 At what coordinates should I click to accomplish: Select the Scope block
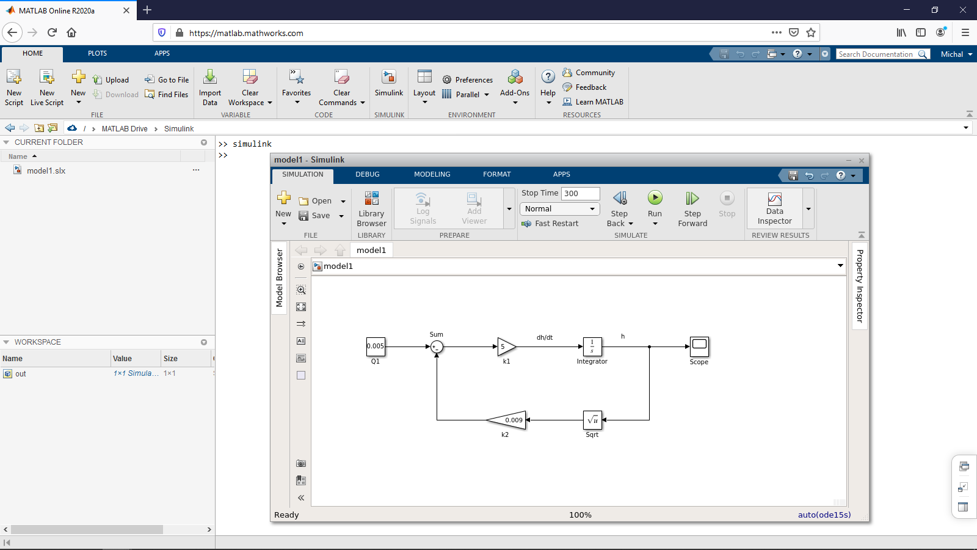[x=699, y=346]
